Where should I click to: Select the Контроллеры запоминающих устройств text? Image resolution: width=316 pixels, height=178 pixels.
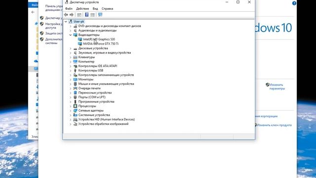coord(106,75)
